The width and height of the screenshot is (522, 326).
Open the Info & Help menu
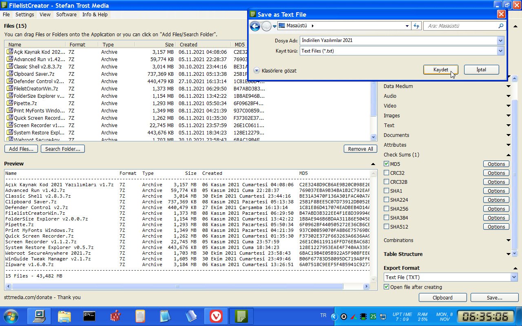95,14
